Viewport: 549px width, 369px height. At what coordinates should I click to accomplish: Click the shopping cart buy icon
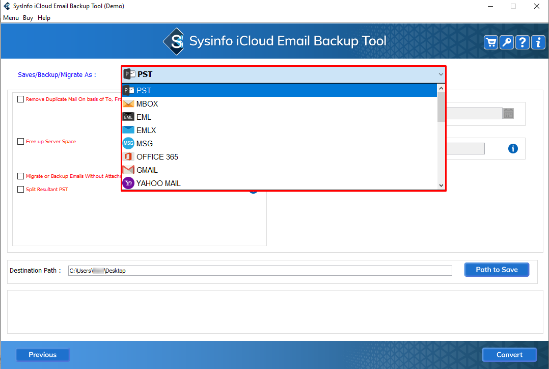491,42
